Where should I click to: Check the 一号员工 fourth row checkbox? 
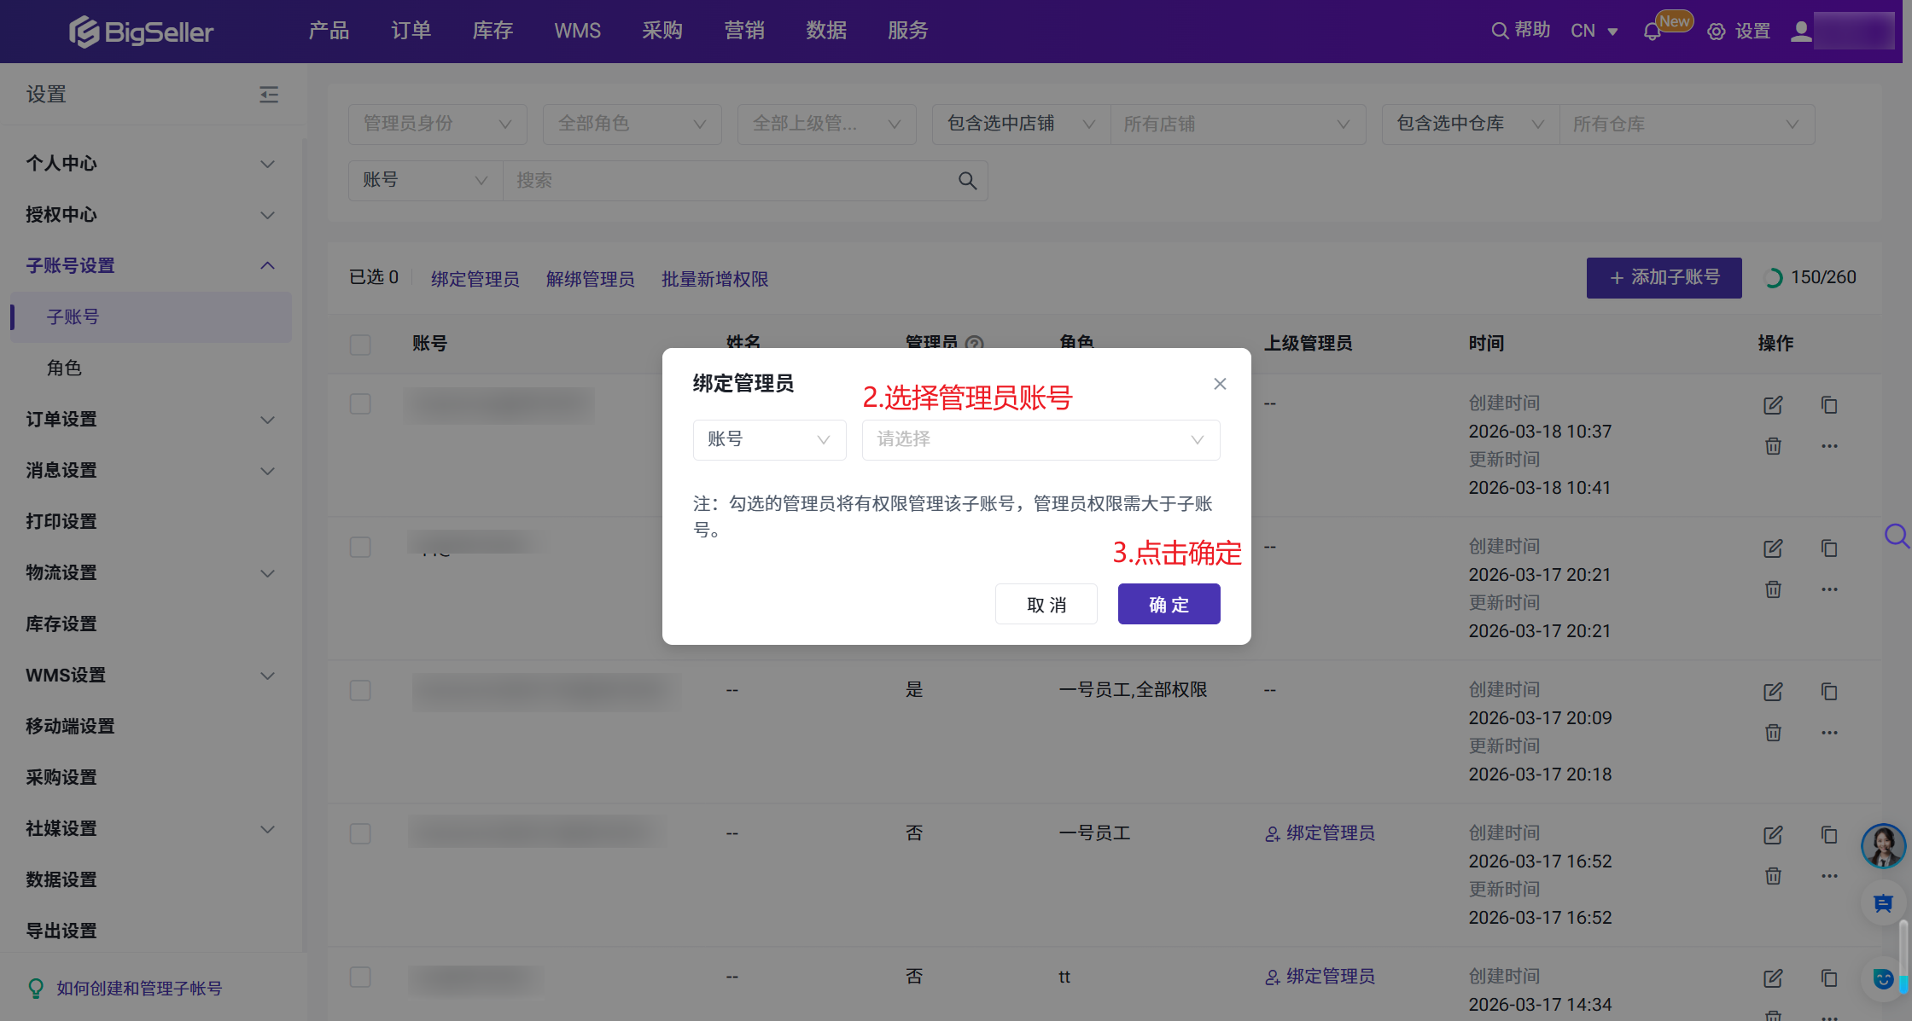(x=360, y=833)
